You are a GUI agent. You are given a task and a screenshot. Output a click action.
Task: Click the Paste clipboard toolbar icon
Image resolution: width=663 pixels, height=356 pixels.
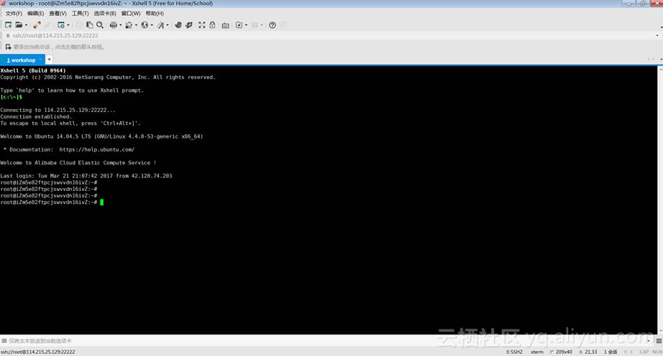pyautogui.click(x=89, y=25)
